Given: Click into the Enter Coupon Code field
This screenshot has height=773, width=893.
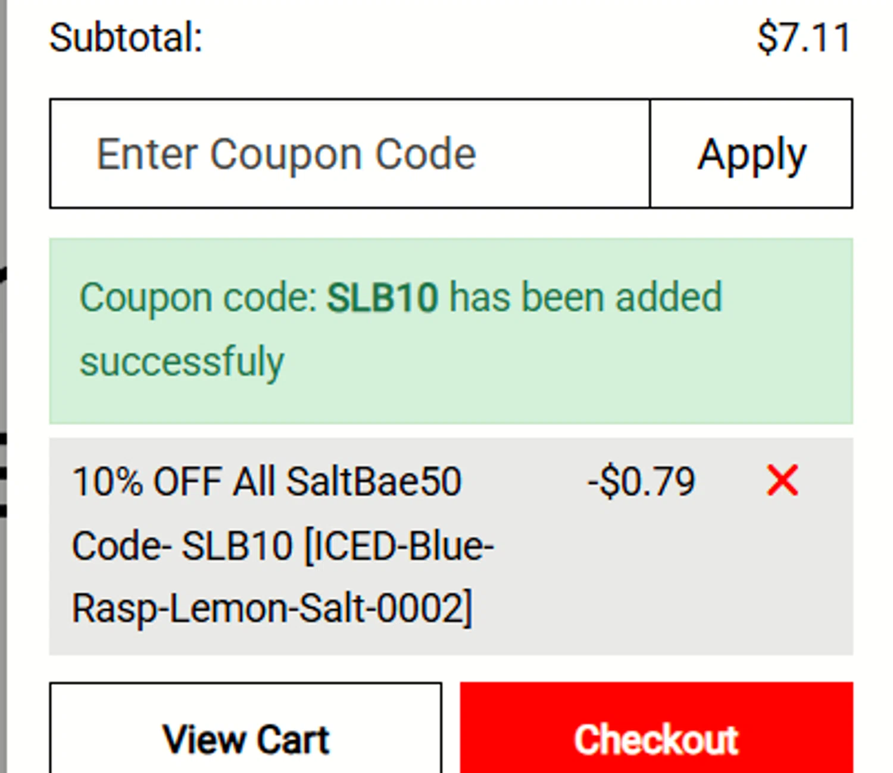Looking at the screenshot, I should tap(349, 154).
